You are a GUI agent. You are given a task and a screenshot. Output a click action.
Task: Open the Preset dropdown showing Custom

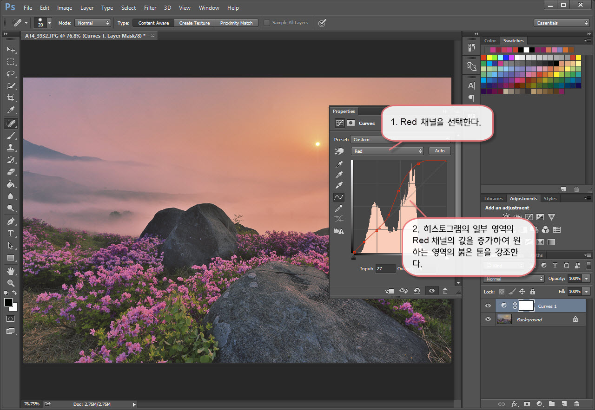(x=401, y=139)
